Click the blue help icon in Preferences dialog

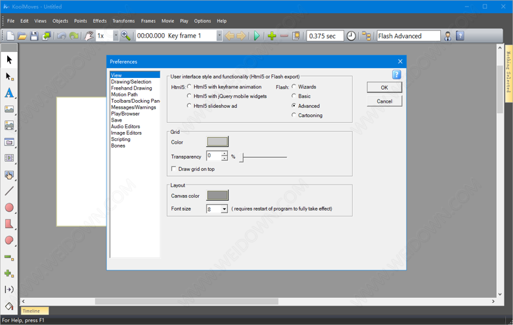pos(396,75)
